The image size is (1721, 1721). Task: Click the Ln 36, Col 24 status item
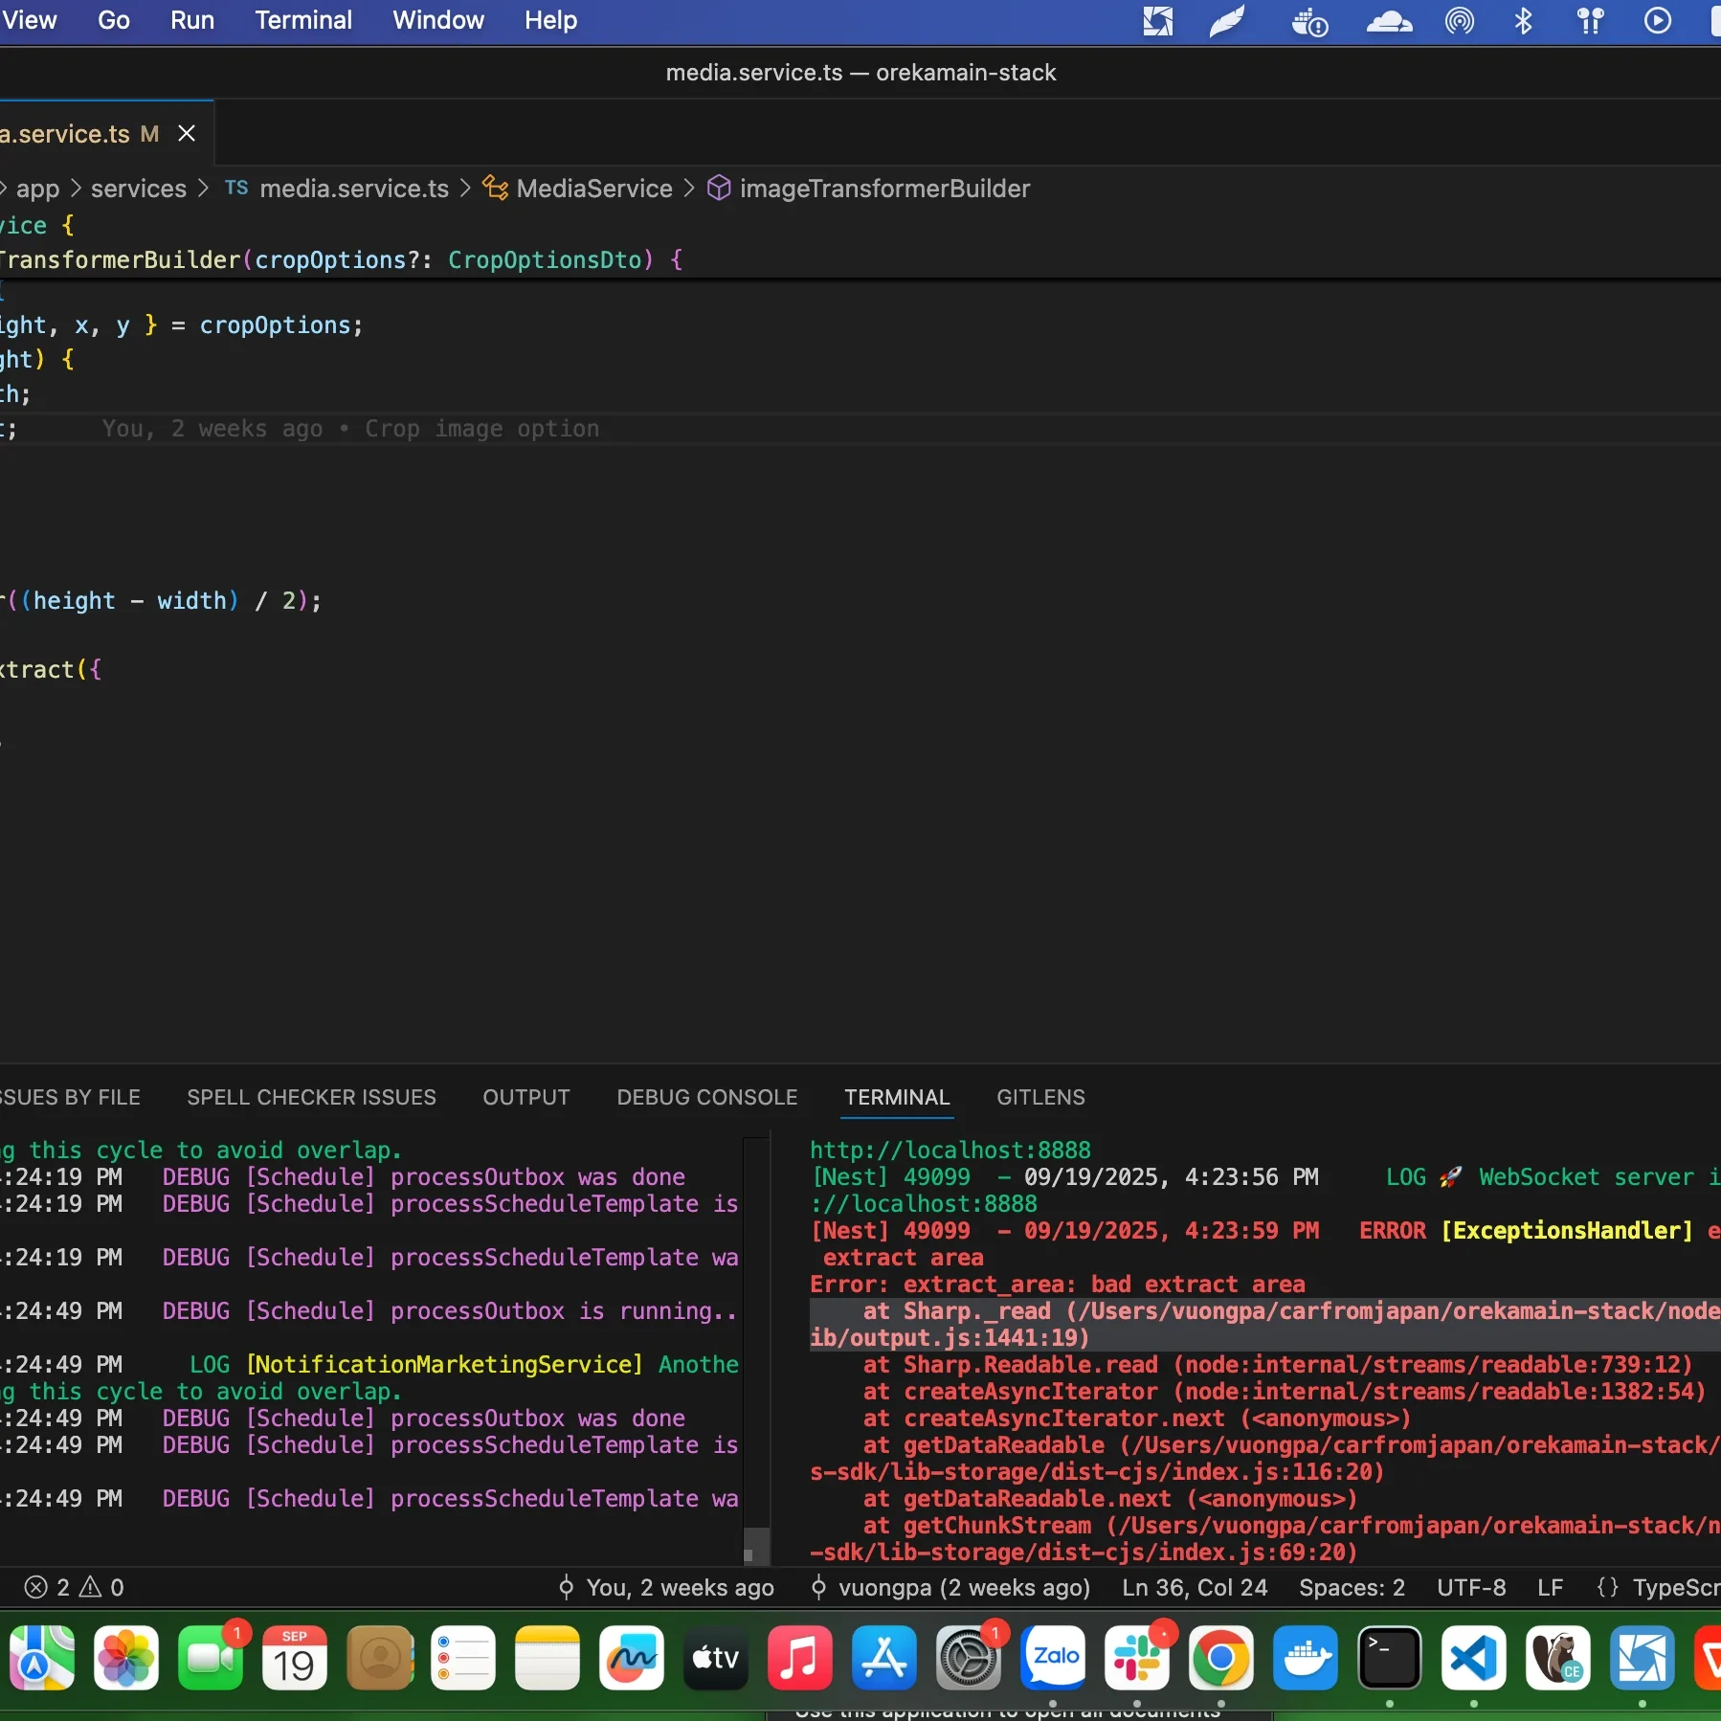(1194, 1588)
